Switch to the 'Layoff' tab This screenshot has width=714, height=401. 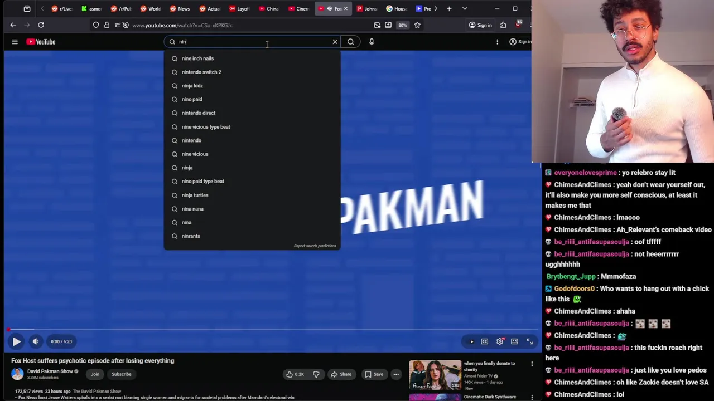click(239, 8)
